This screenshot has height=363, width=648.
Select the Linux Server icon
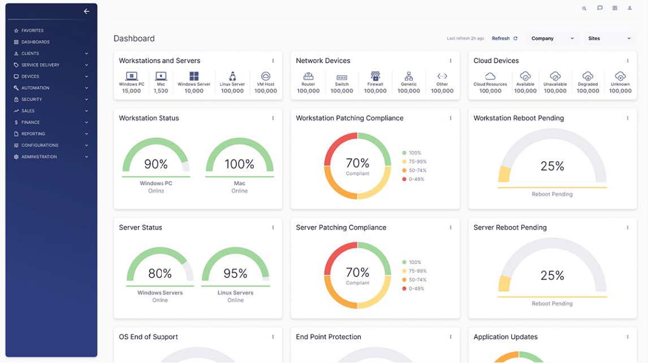pyautogui.click(x=232, y=76)
